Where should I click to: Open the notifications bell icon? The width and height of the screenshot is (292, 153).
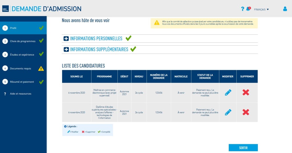click(x=248, y=9)
